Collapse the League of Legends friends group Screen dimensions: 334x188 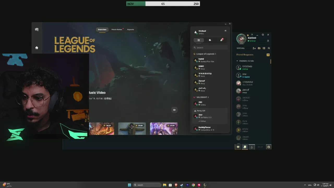[205, 54]
